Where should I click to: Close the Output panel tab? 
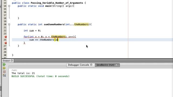(12, 61)
